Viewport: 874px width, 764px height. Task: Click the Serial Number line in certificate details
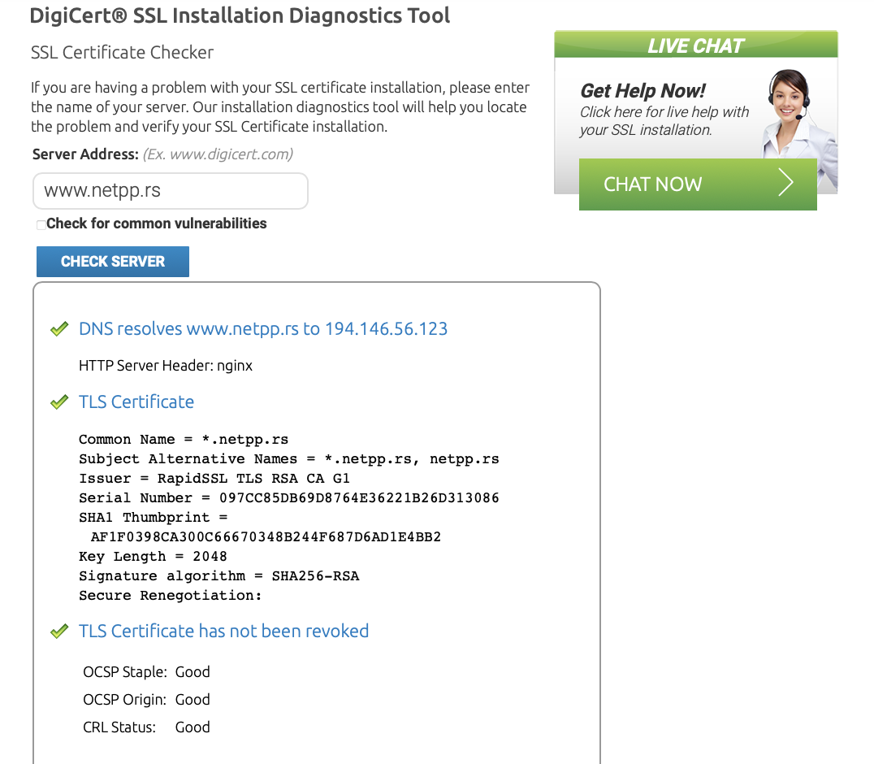pos(288,498)
